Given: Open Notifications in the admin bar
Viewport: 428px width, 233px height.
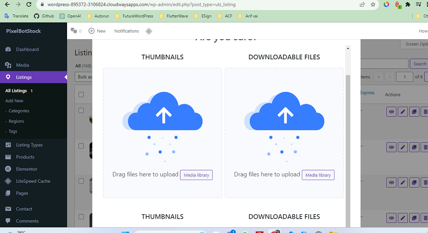Looking at the screenshot, I should [x=126, y=31].
